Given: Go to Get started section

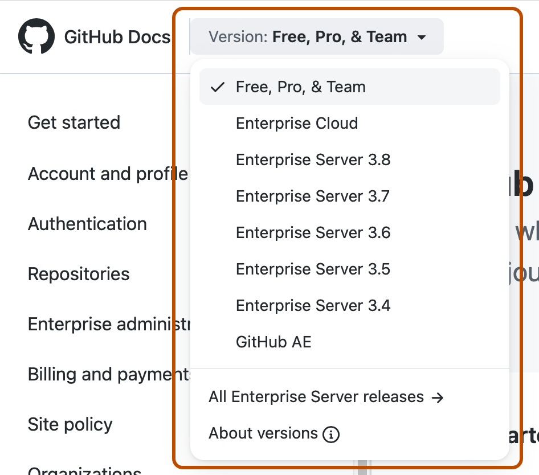Looking at the screenshot, I should pyautogui.click(x=74, y=122).
